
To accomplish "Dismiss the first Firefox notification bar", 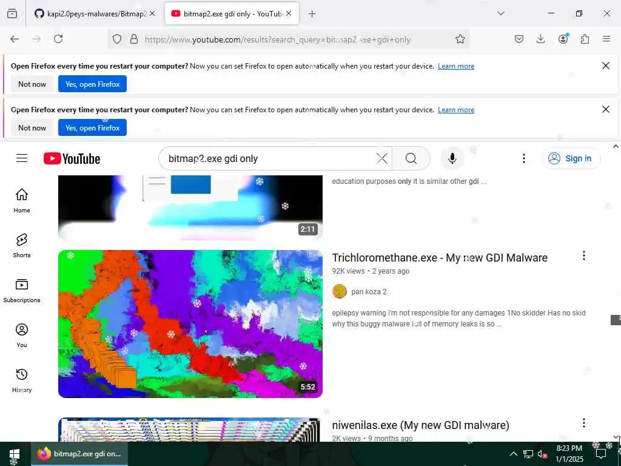I will point(606,66).
